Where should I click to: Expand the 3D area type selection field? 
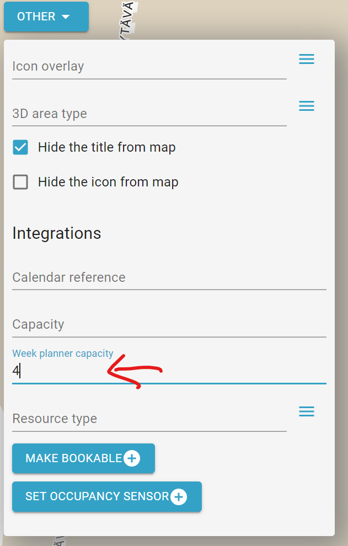click(x=149, y=114)
